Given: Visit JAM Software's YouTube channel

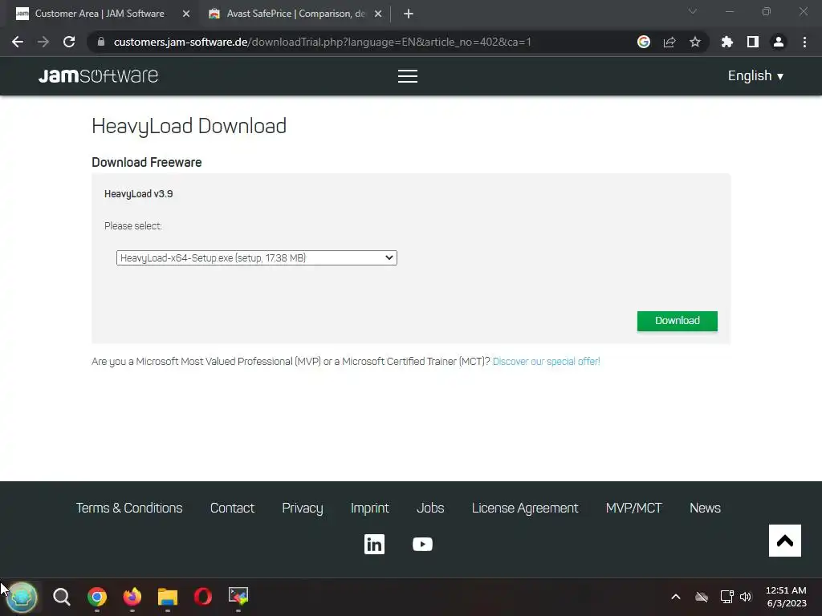Looking at the screenshot, I should [x=422, y=545].
